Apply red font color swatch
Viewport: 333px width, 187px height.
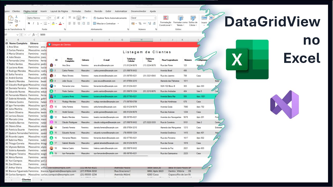coord(60,23)
